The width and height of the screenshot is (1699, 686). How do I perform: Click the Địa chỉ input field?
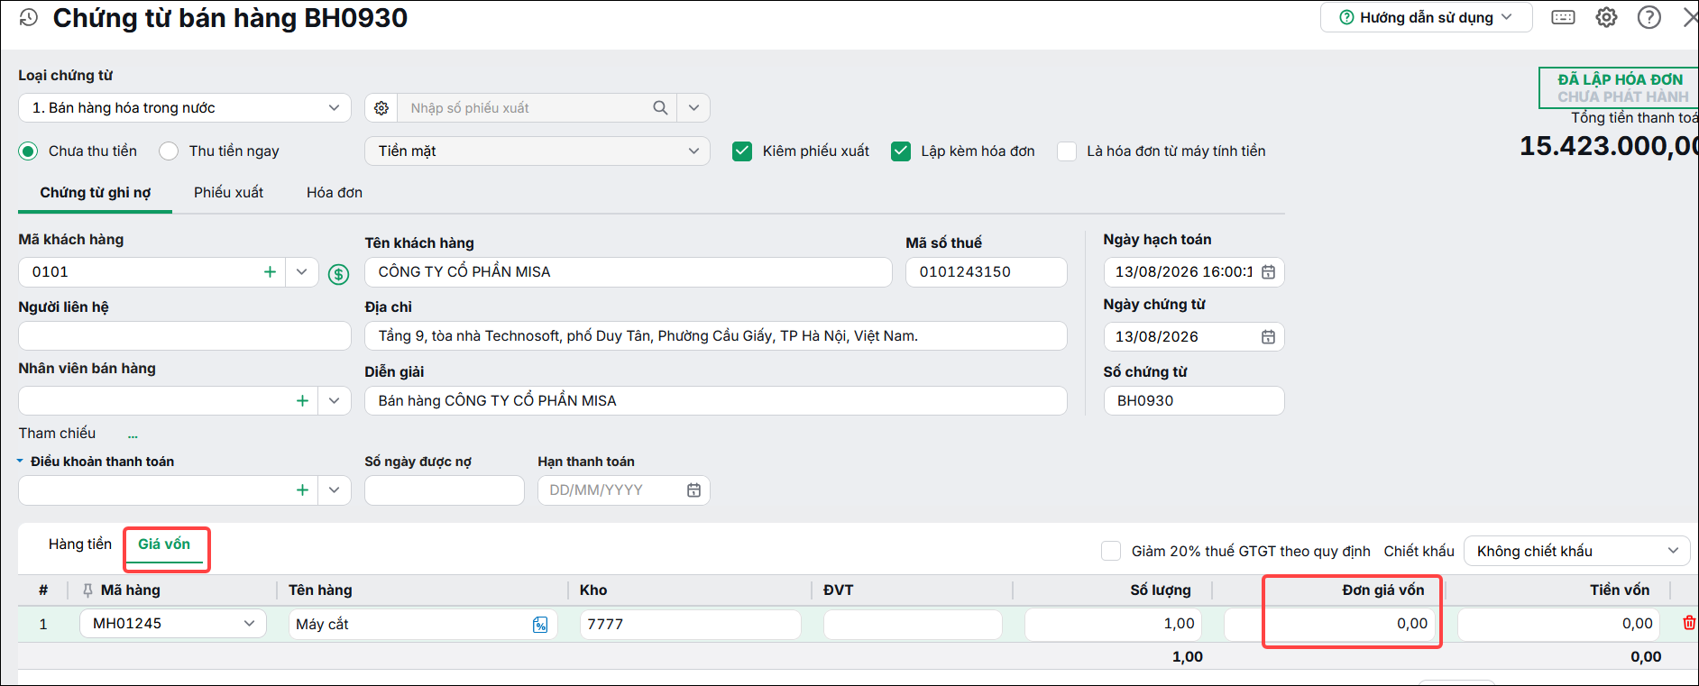click(x=716, y=336)
